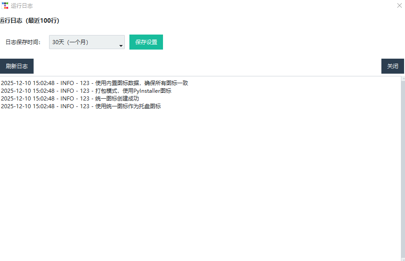
Task: Refresh logs with 刷新日志 button
Action: tap(17, 66)
